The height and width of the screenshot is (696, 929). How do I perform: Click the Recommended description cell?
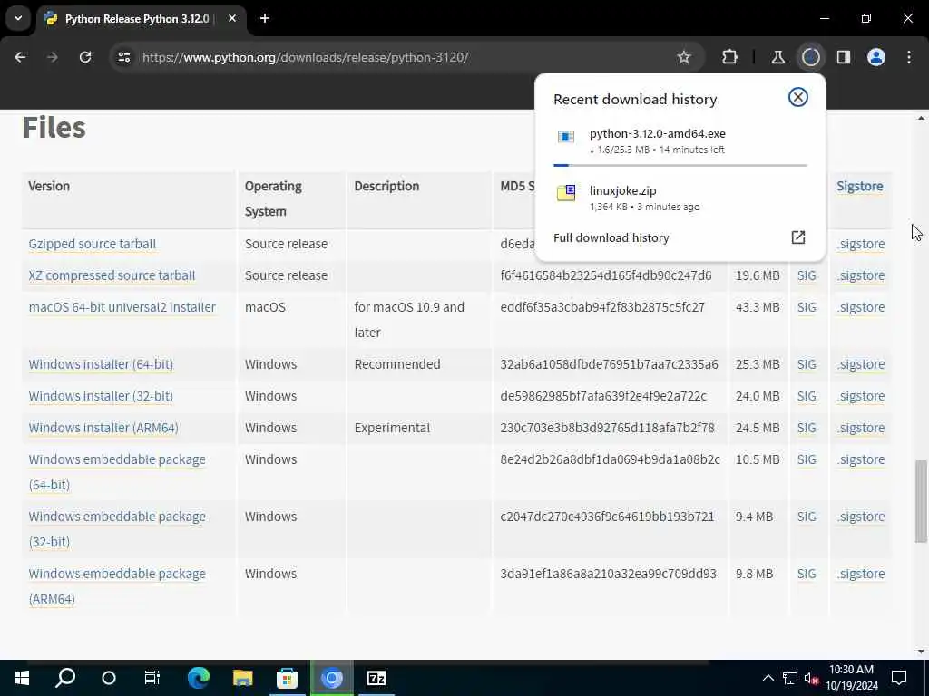(397, 364)
